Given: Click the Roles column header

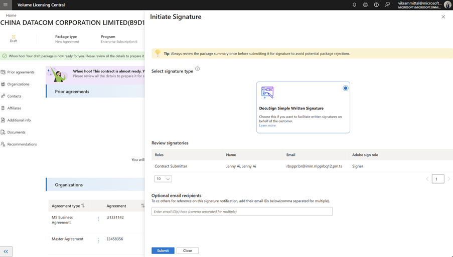Looking at the screenshot, I should (x=159, y=155).
